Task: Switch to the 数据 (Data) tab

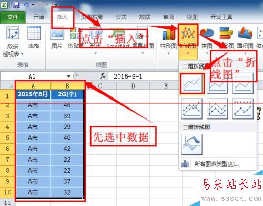Action: click(x=145, y=17)
